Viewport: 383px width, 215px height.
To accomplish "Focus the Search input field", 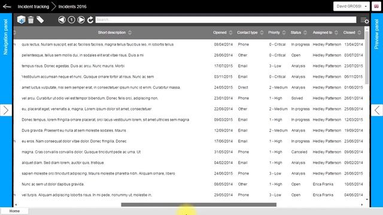I will [x=226, y=20].
